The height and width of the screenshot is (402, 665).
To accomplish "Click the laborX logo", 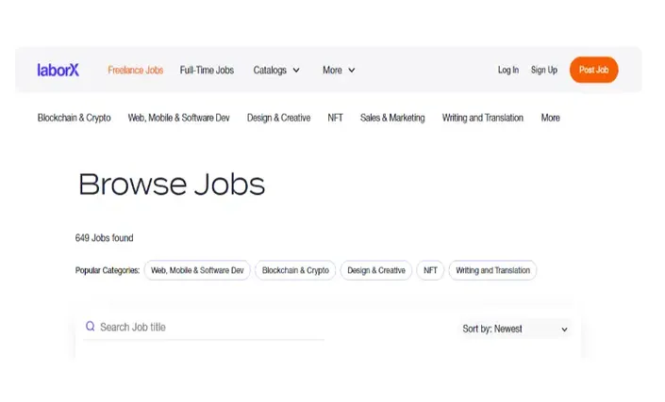I will pyautogui.click(x=58, y=70).
